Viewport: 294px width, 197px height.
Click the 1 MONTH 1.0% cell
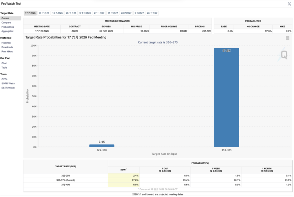click(x=267, y=185)
